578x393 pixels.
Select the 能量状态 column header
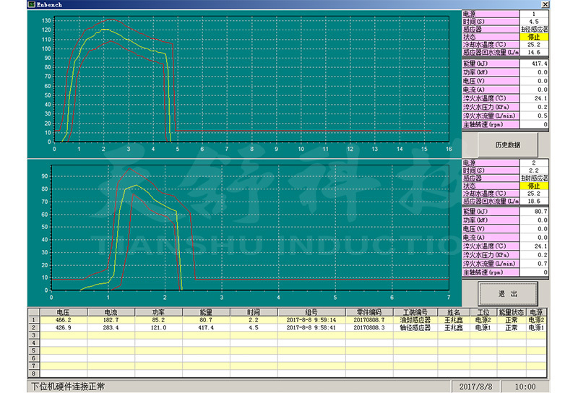pos(511,312)
